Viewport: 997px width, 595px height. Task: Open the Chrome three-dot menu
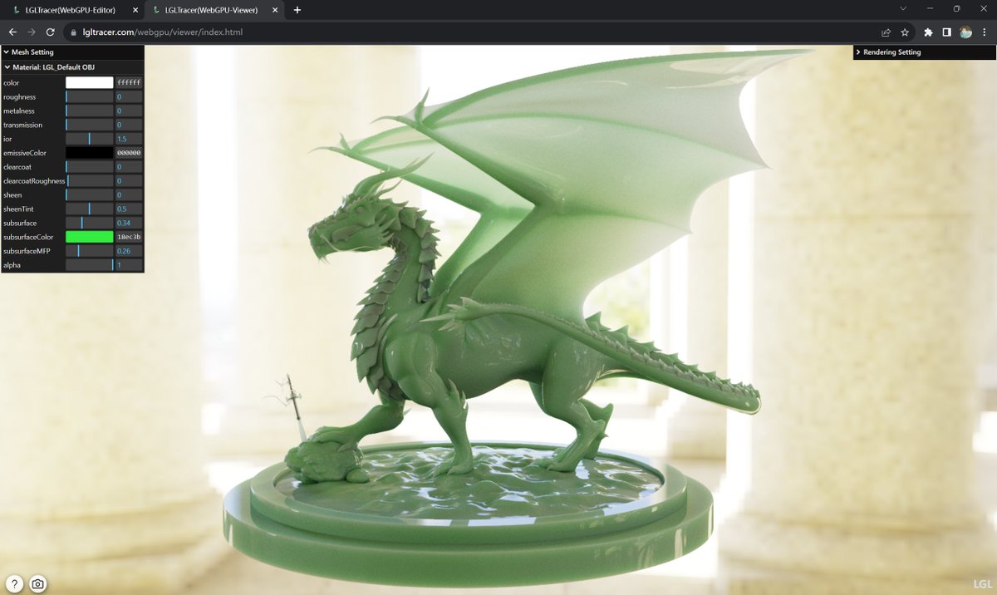tap(984, 32)
